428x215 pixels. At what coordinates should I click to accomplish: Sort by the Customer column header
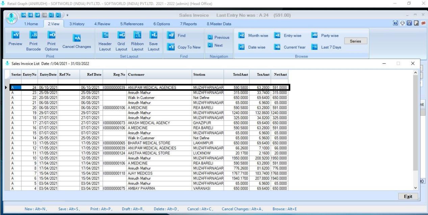[159, 74]
